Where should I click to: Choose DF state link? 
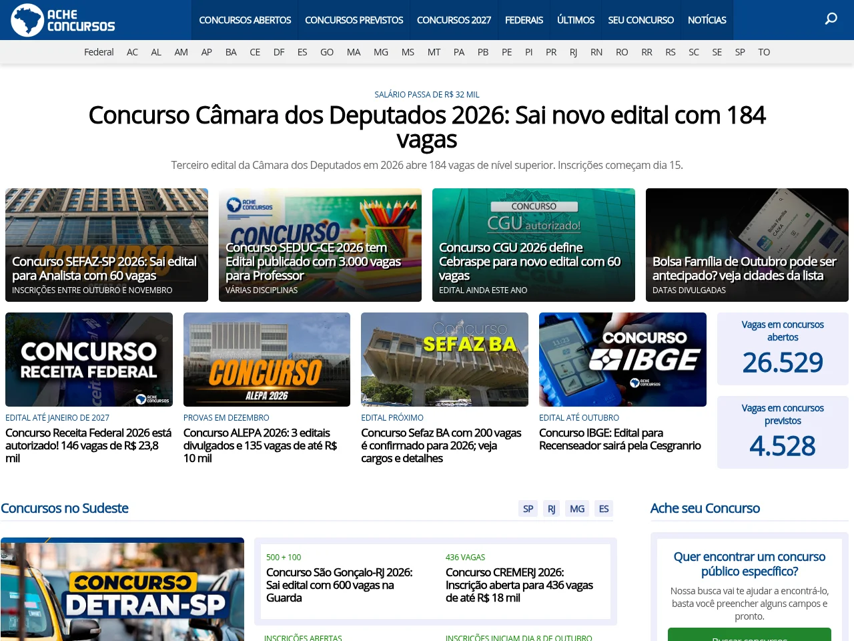pyautogui.click(x=279, y=52)
